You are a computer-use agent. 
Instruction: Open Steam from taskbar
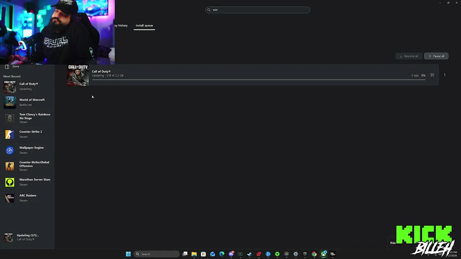coord(250,254)
